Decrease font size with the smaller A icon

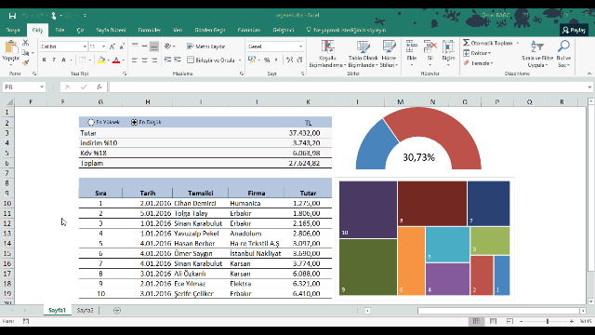122,47
